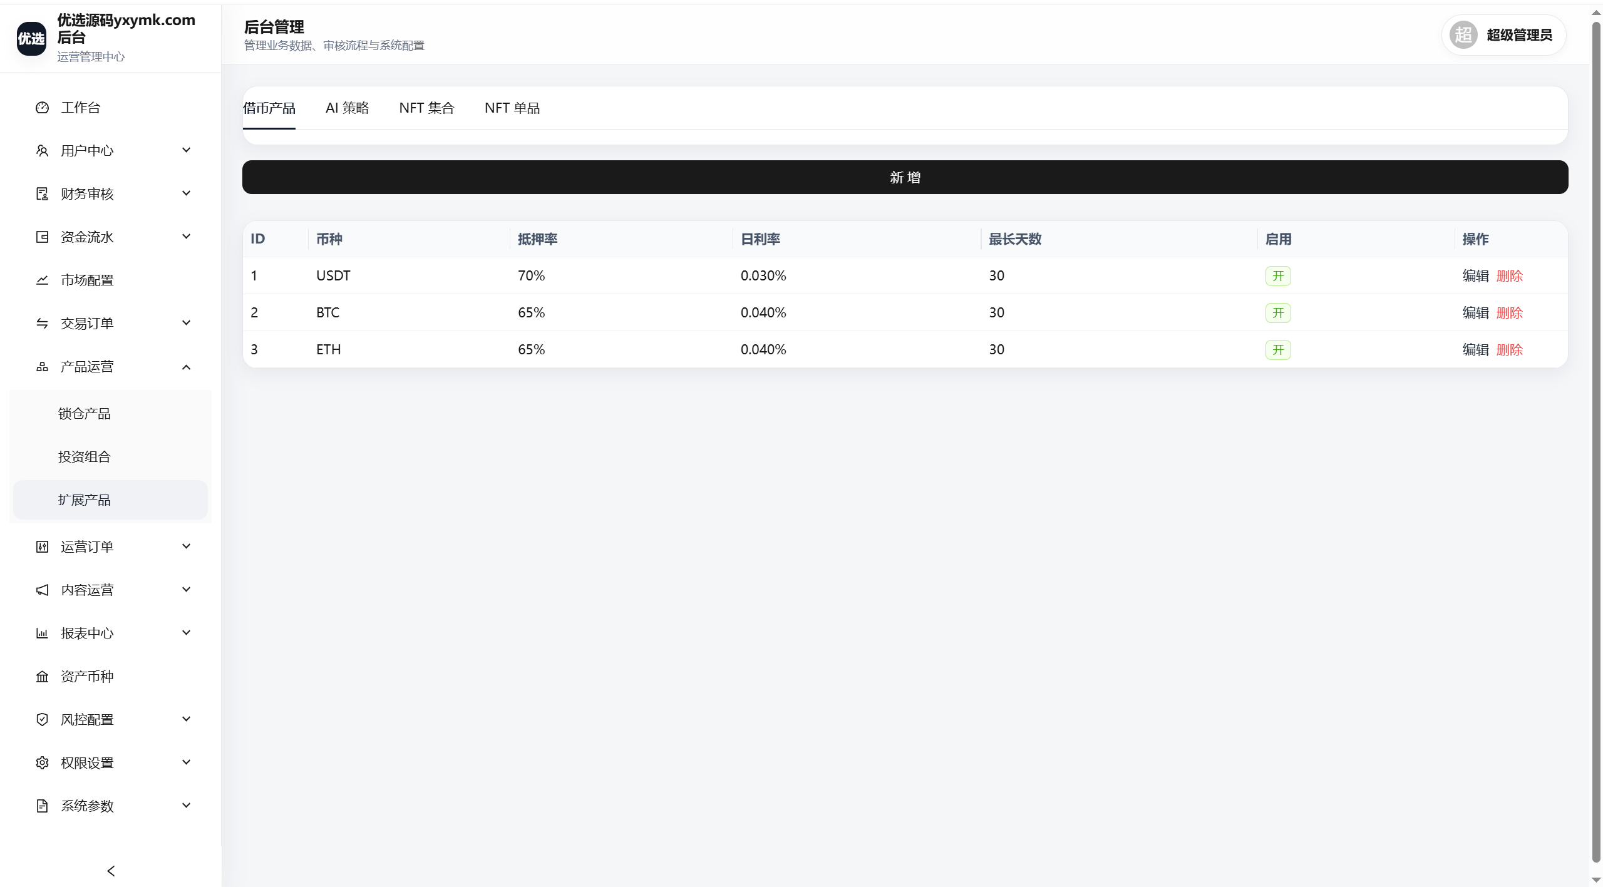Viewport: 1603px width, 887px height.
Task: Open the 超级管理员 account menu
Action: pos(1503,35)
